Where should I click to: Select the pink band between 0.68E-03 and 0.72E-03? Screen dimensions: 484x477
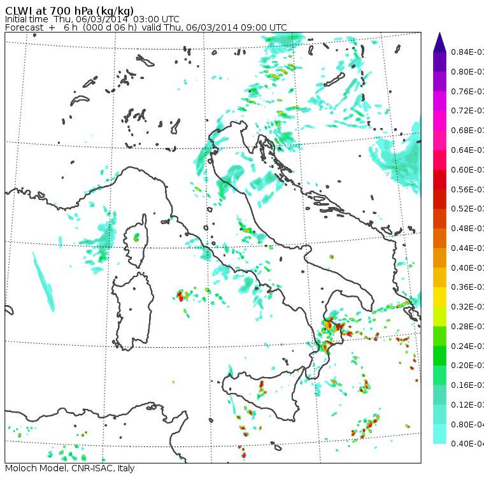[439, 121]
